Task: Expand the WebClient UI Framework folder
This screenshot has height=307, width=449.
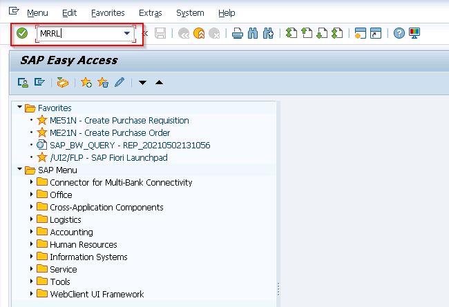Action: (x=31, y=293)
